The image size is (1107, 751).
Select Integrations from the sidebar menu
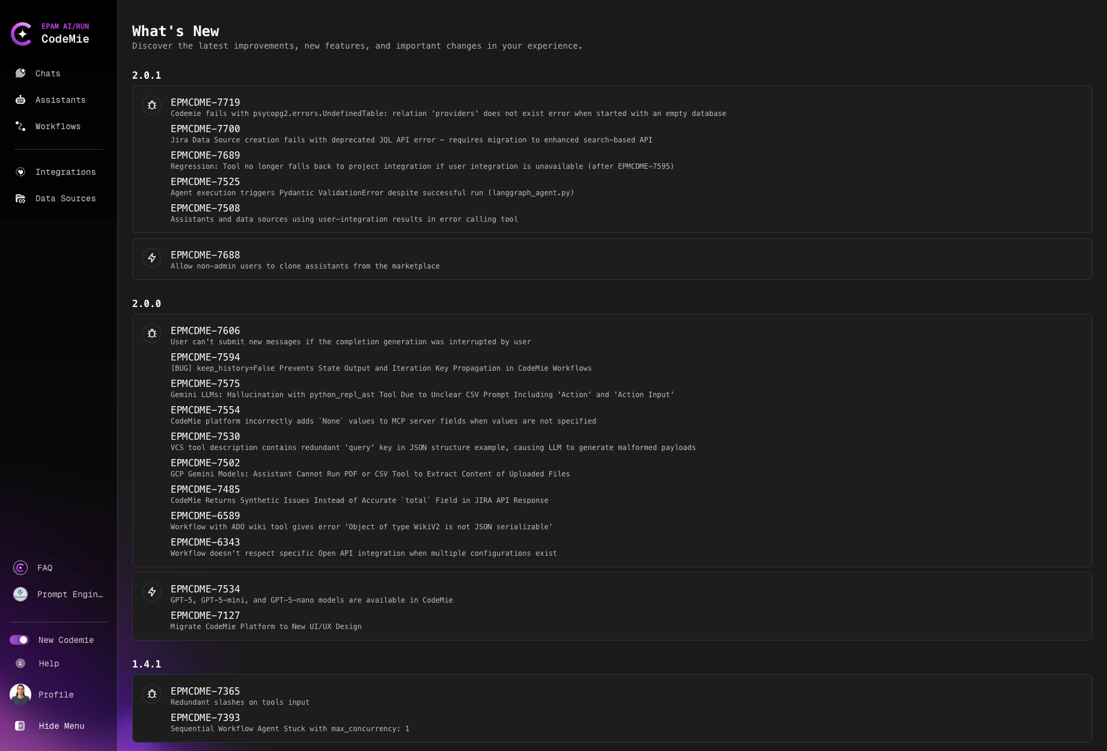pos(66,172)
